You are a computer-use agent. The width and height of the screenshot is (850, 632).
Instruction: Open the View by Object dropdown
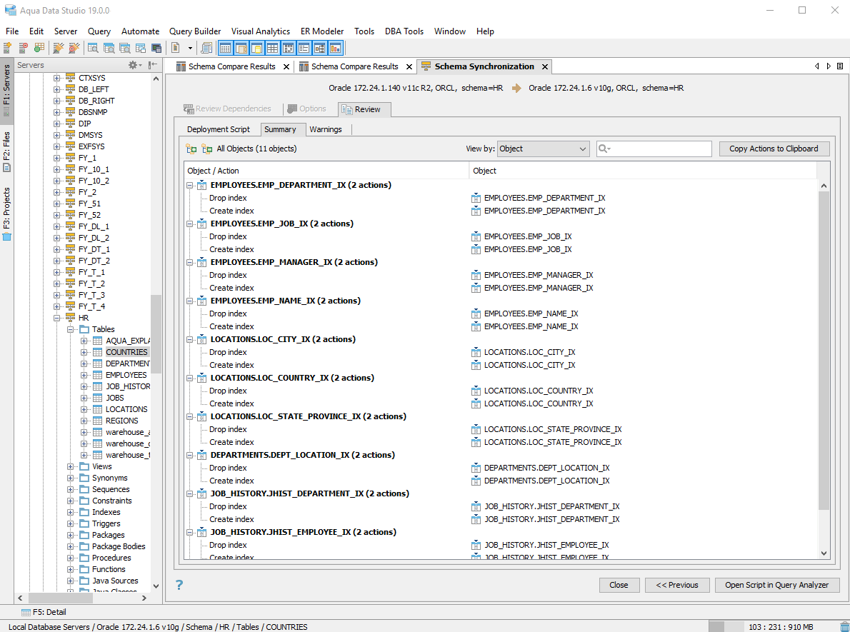pos(543,149)
